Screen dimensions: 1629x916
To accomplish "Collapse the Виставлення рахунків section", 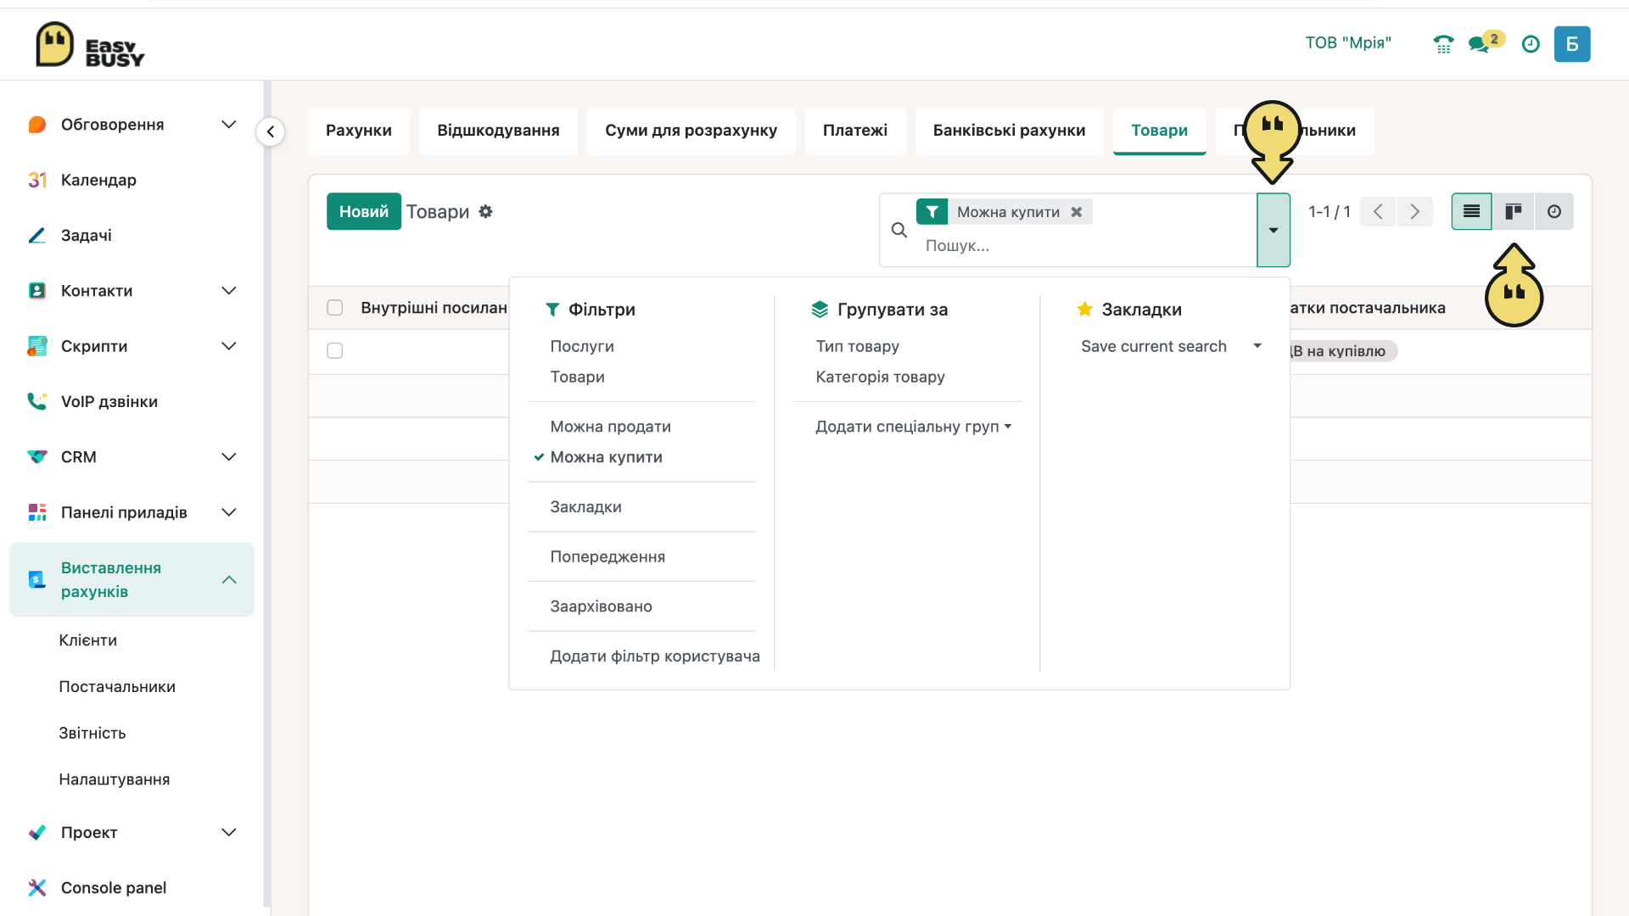I will click(228, 579).
